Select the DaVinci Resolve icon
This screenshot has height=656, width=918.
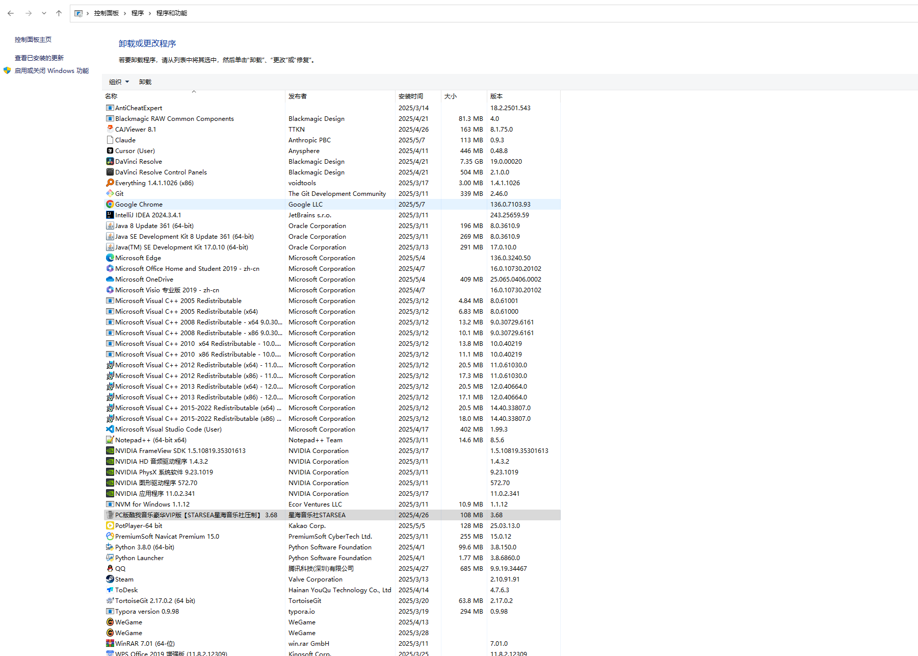pyautogui.click(x=110, y=161)
